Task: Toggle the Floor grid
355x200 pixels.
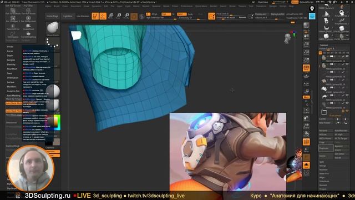Action: point(306,76)
